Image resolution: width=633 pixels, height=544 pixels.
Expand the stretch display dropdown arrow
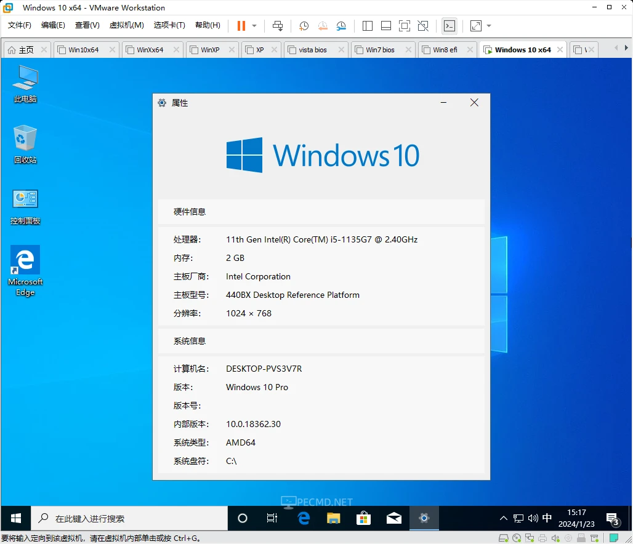[x=489, y=26]
